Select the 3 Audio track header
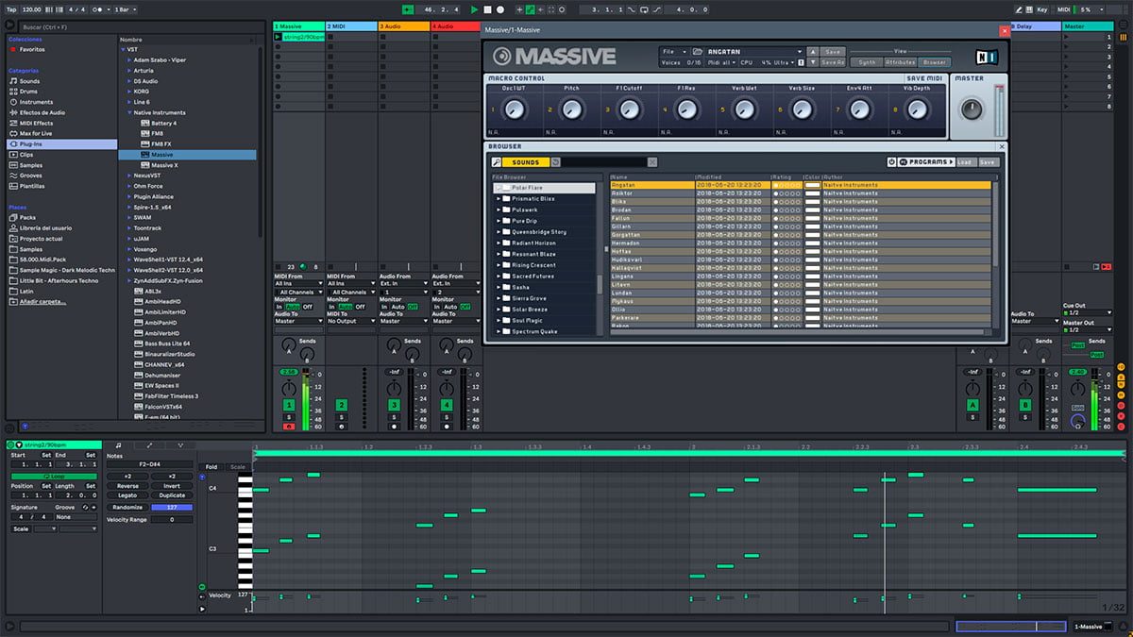 point(404,26)
